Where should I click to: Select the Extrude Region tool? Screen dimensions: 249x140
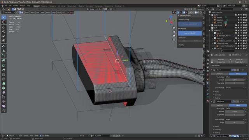[x=4, y=61]
